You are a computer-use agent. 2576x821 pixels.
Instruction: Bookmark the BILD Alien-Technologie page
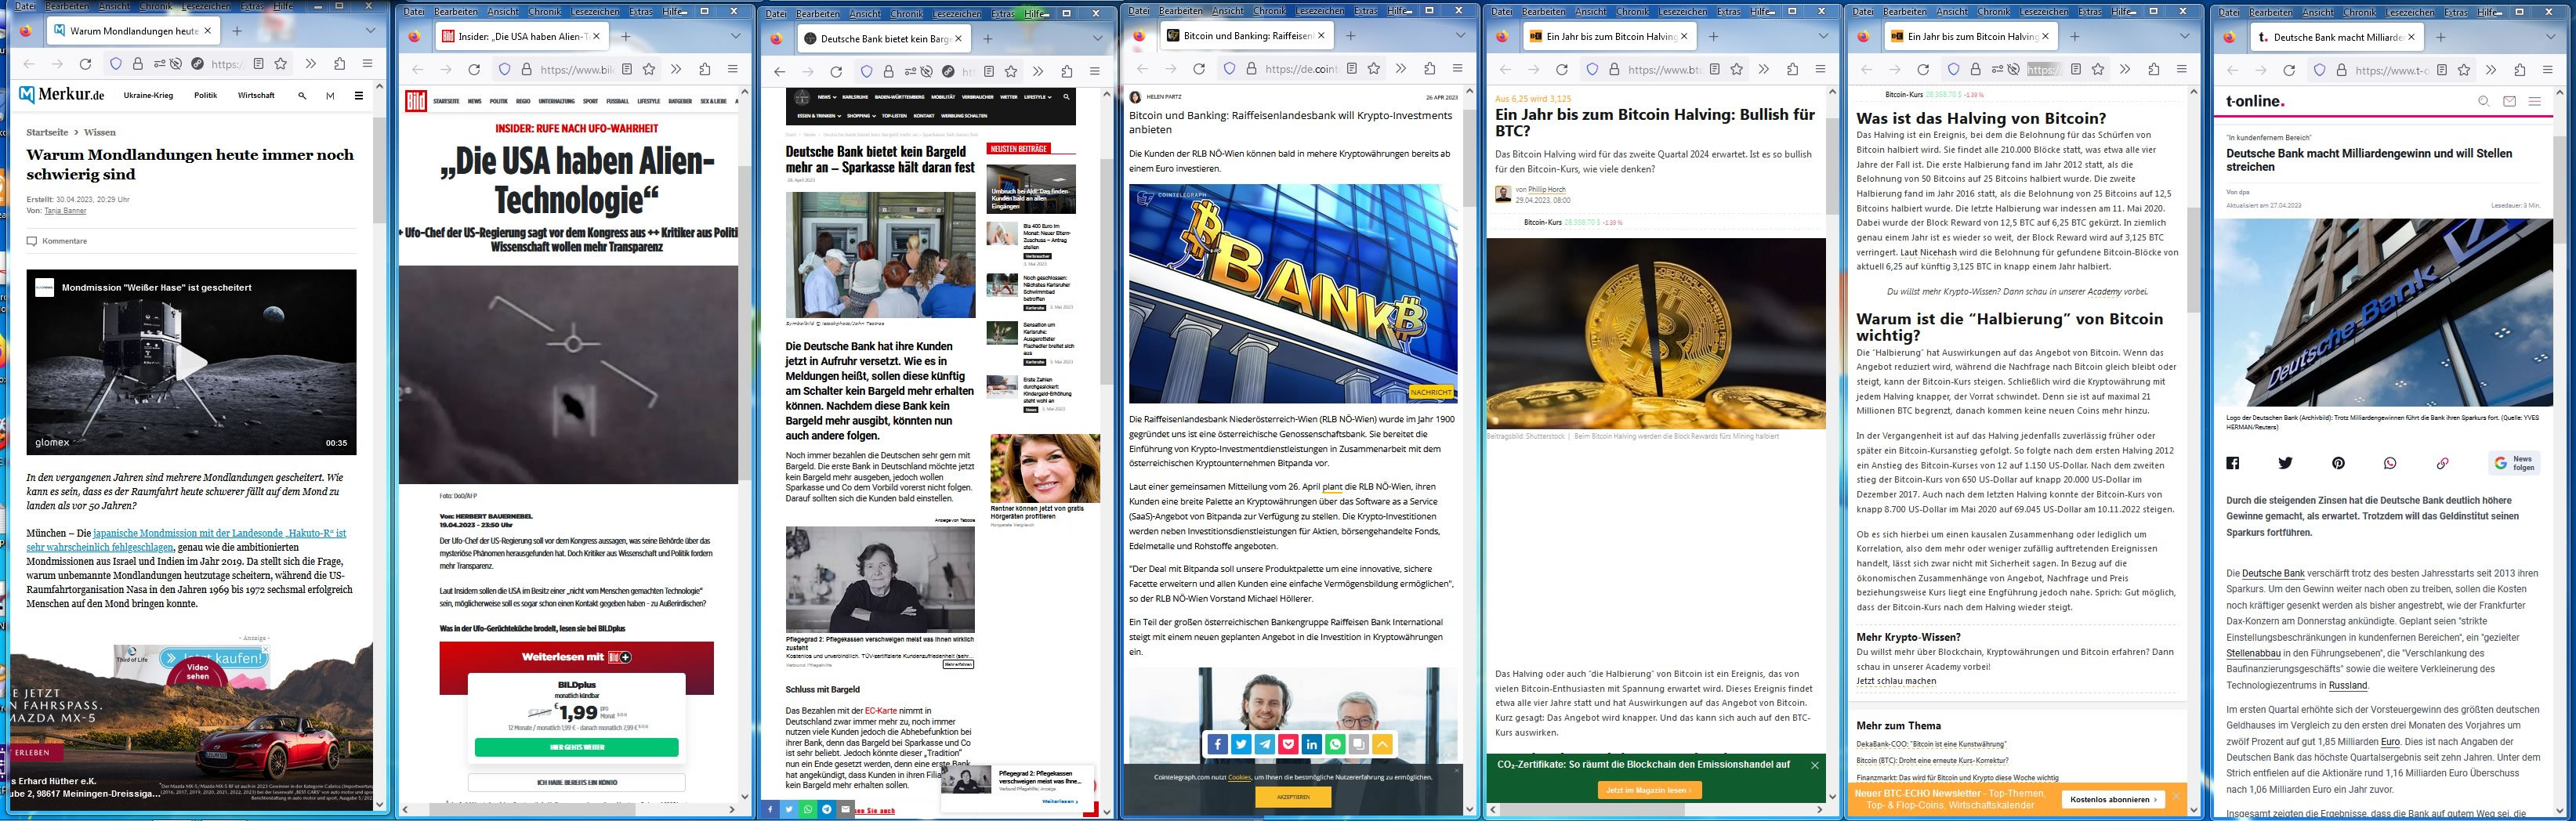point(649,70)
